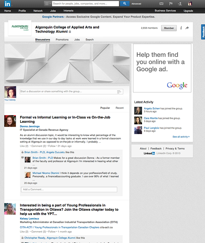
Task: Switch to the group Jobs tab
Action: coord(77,40)
